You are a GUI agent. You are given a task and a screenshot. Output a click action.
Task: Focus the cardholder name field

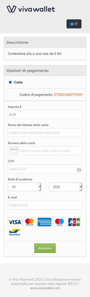45,133
